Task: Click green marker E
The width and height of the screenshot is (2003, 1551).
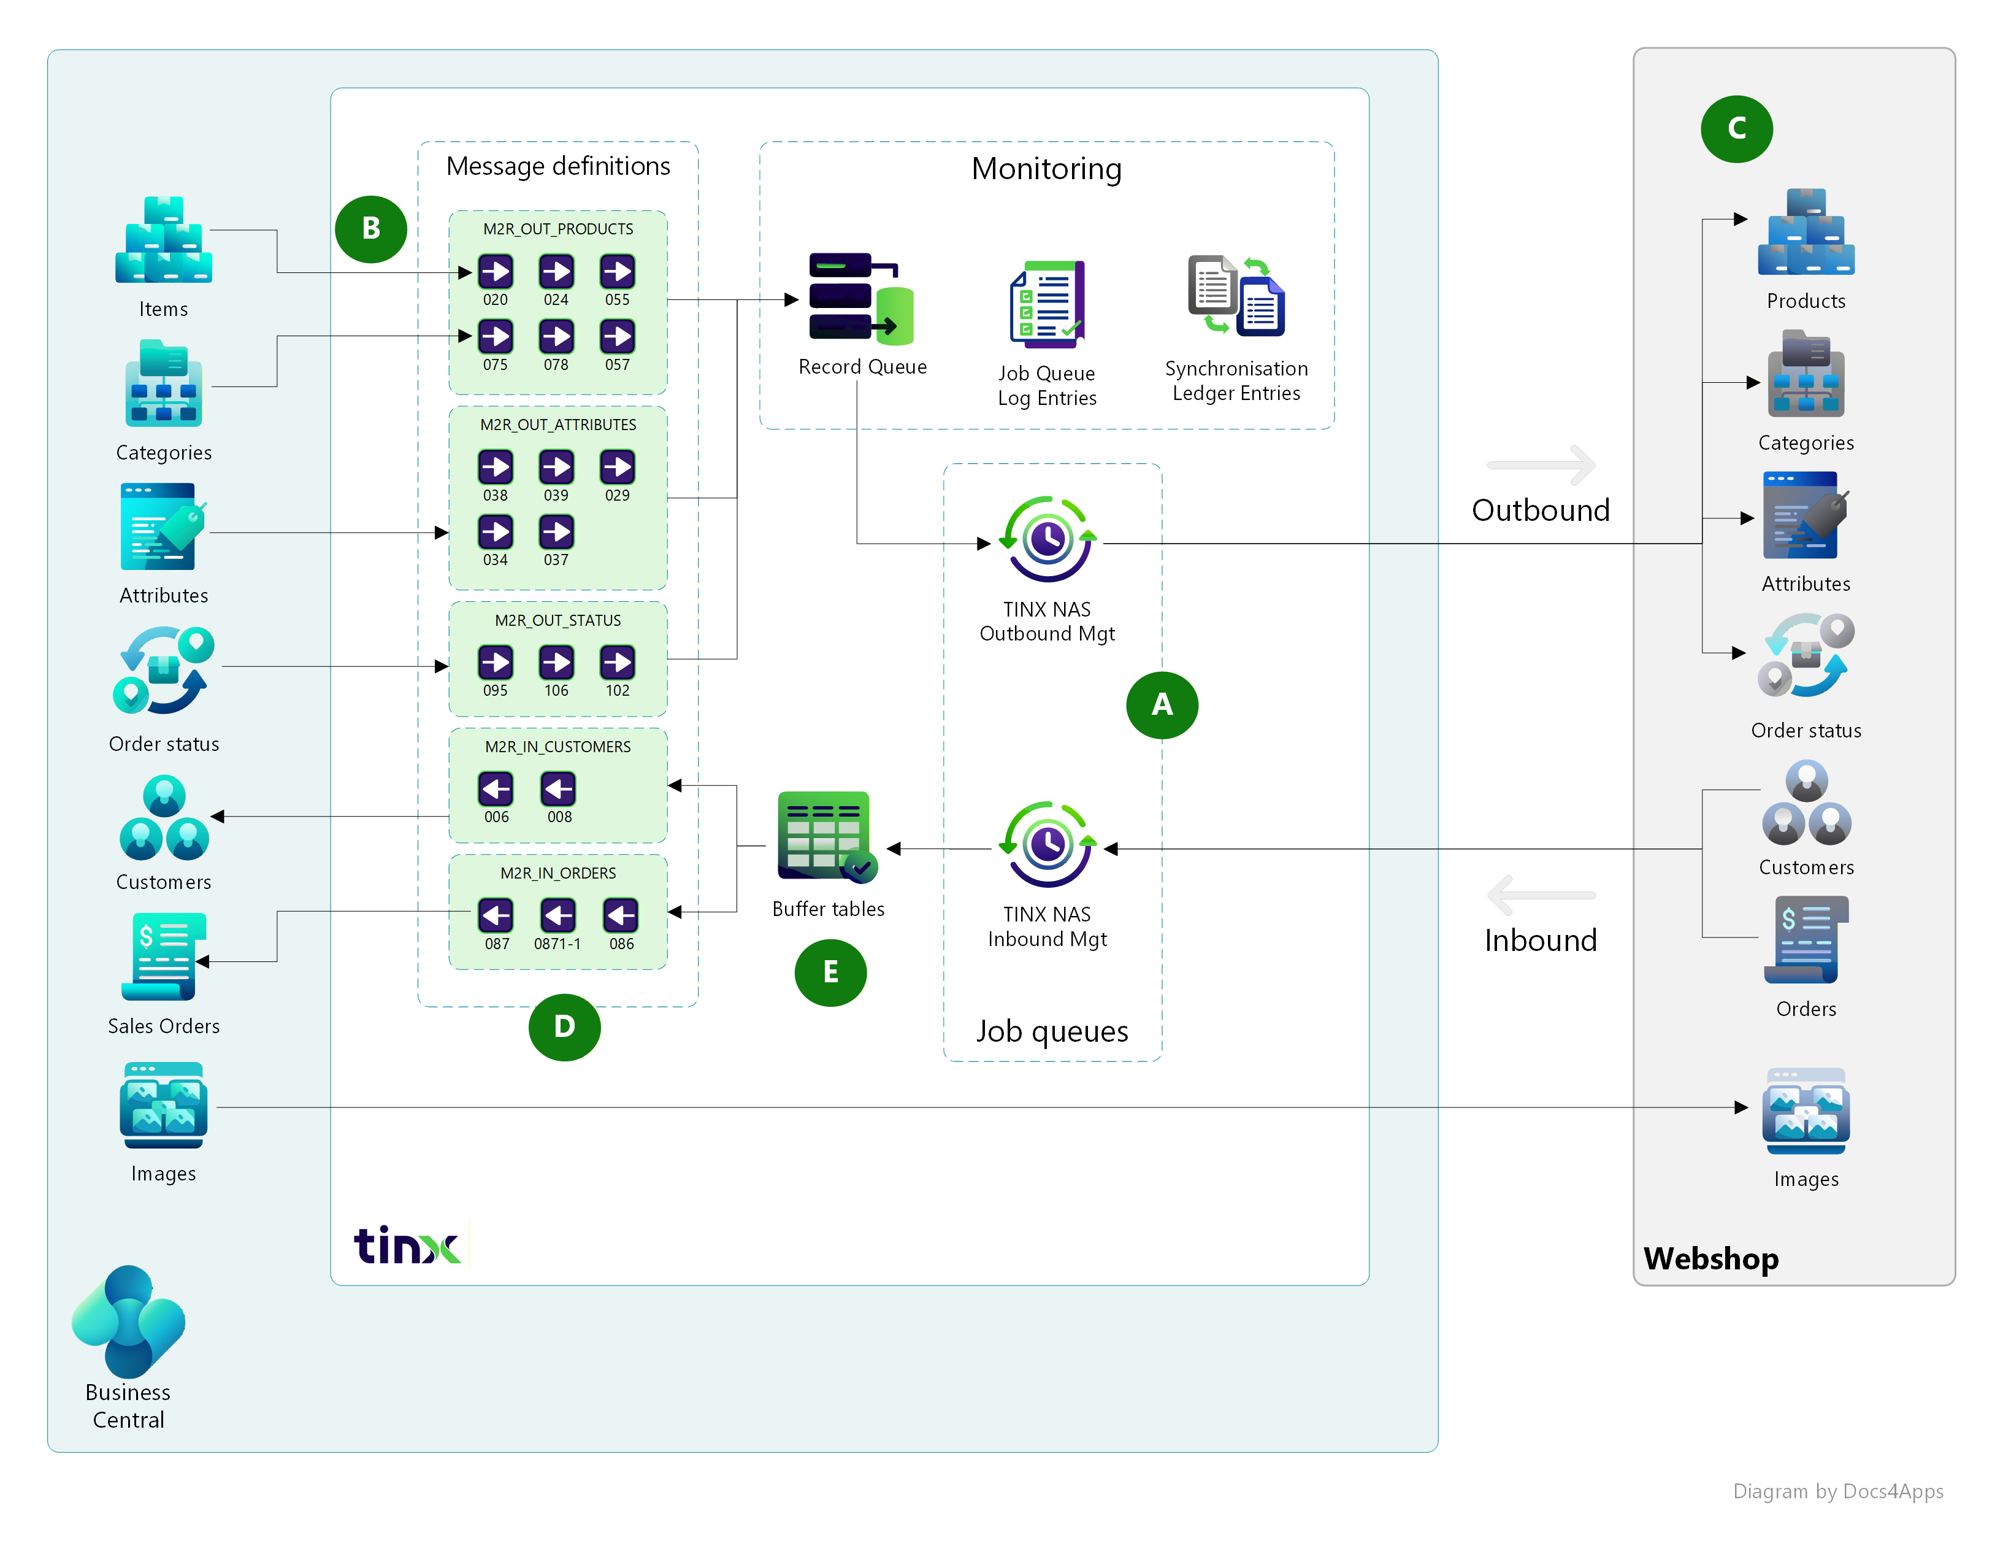Action: (831, 972)
